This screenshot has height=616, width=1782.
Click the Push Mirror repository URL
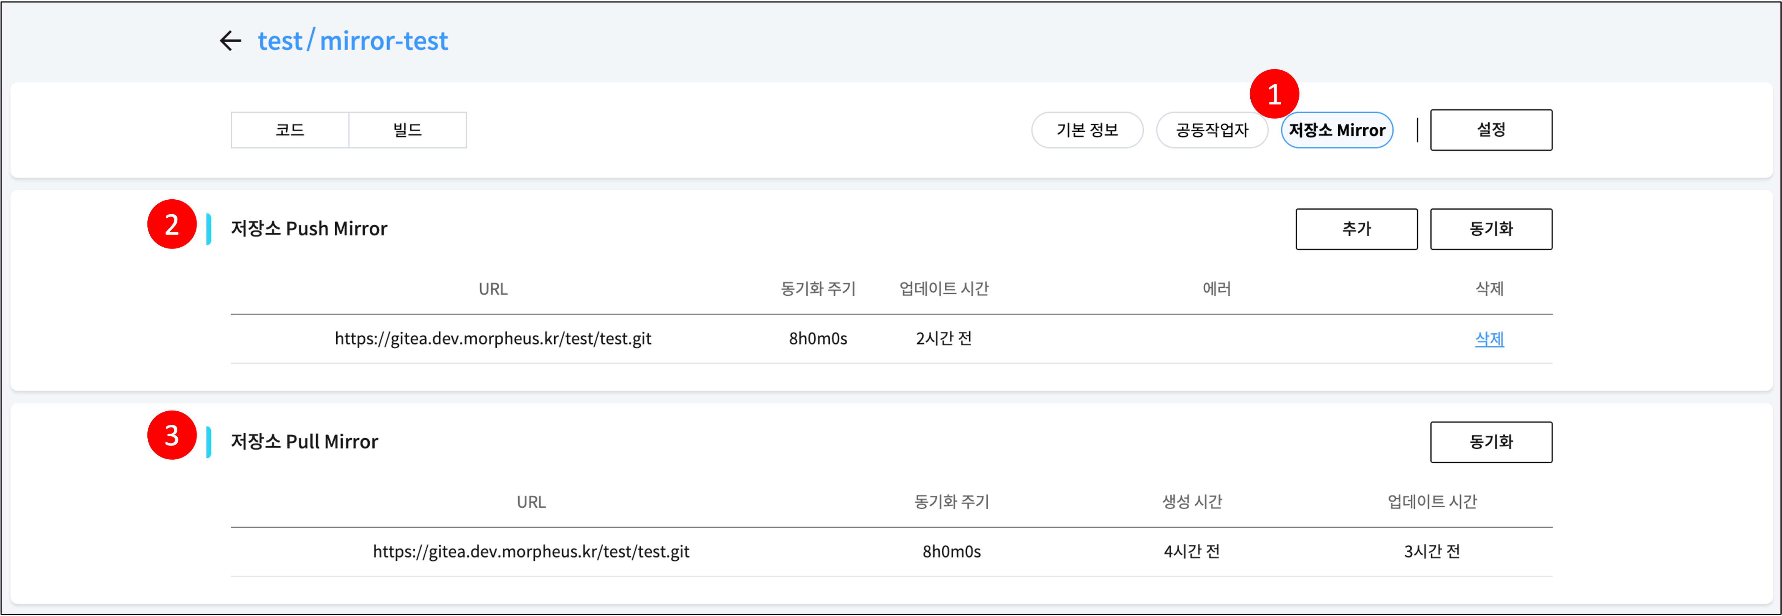tap(493, 338)
